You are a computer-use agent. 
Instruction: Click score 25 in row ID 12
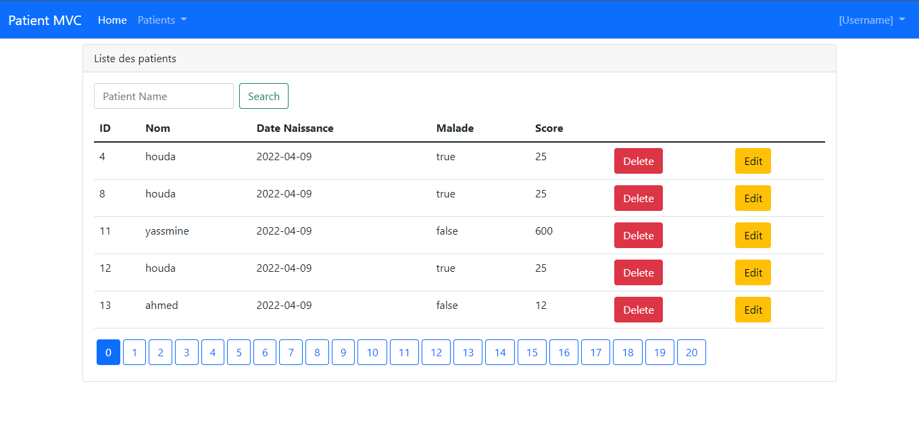click(541, 268)
